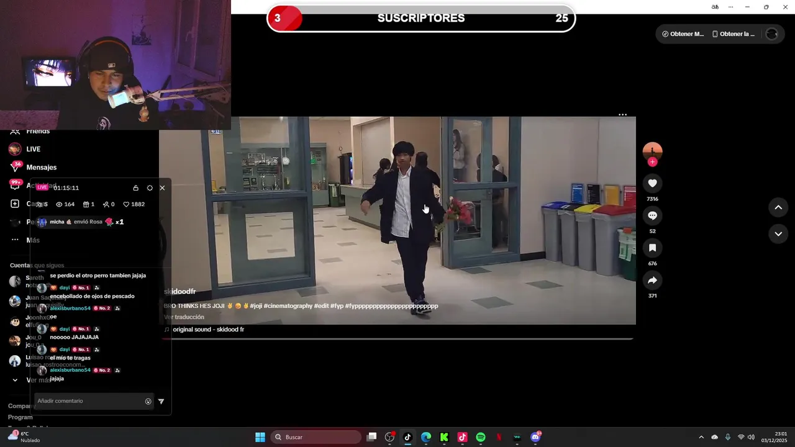Follow creator using the red plus badge

pos(652,162)
